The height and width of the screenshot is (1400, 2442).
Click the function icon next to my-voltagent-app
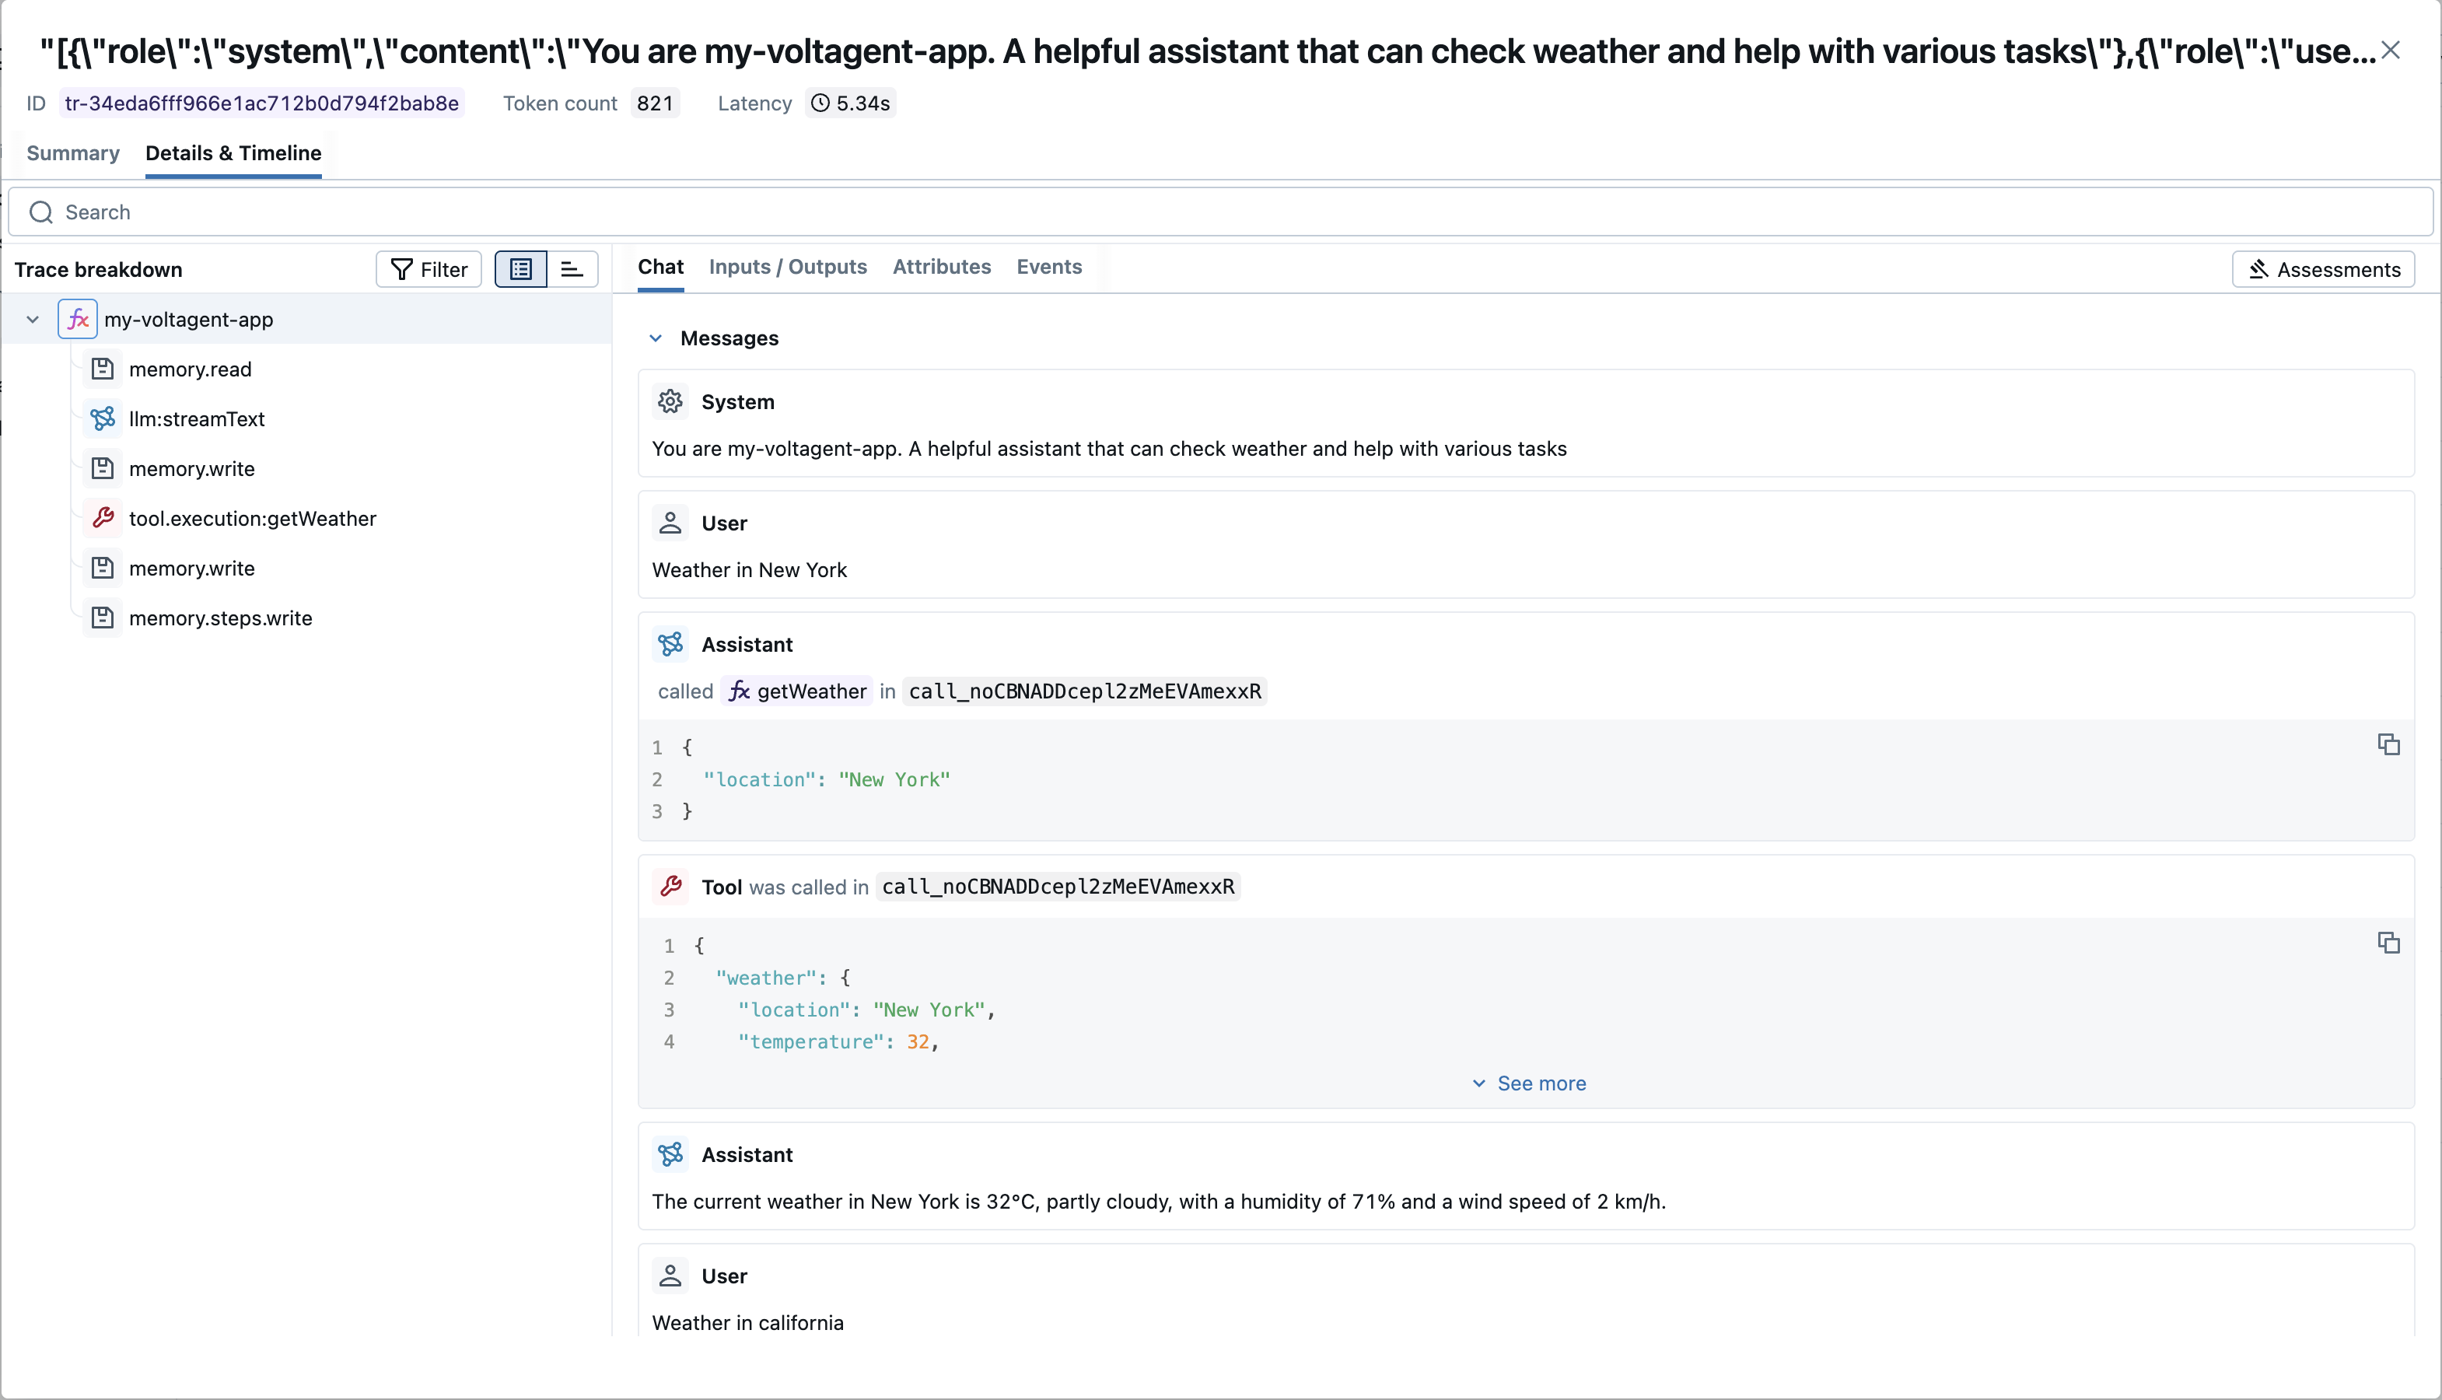77,318
